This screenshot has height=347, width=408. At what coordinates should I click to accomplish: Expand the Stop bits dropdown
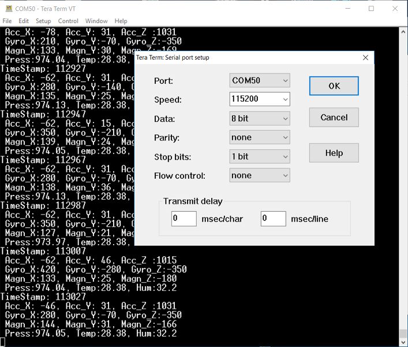(x=260, y=156)
